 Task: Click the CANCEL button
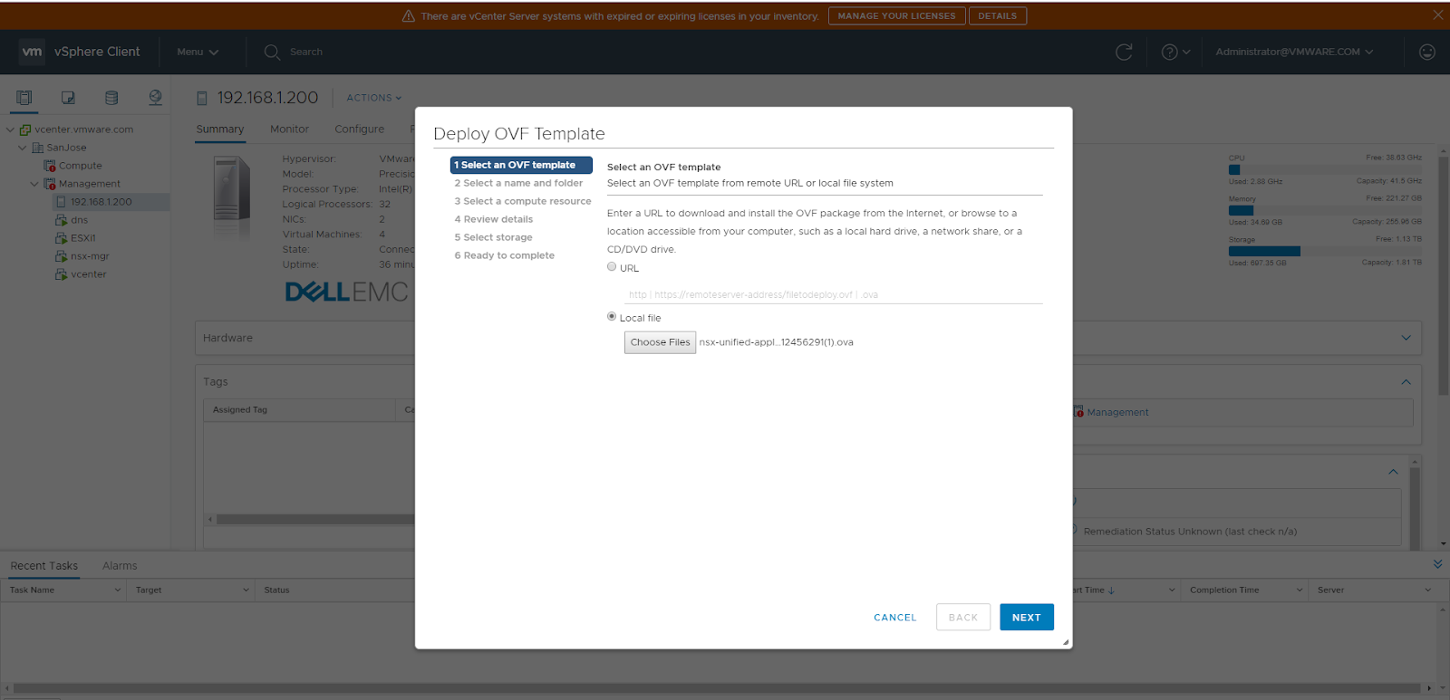(x=895, y=618)
